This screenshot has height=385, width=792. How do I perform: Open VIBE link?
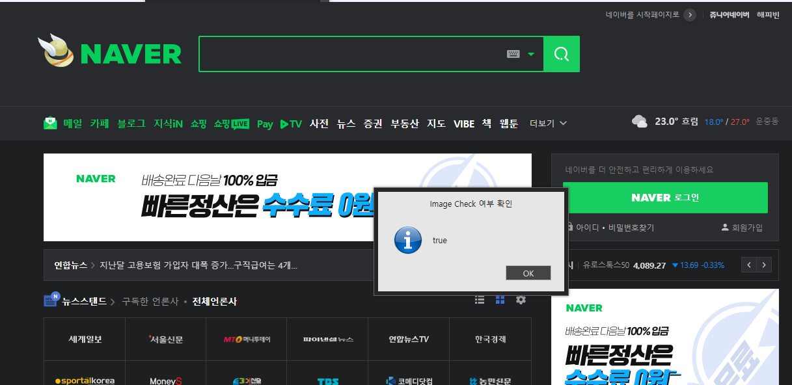[464, 124]
